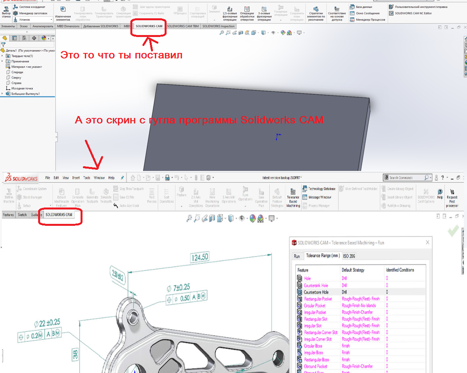Select ISO 286 tab in dialog
This screenshot has height=373, width=467.
[x=349, y=256]
